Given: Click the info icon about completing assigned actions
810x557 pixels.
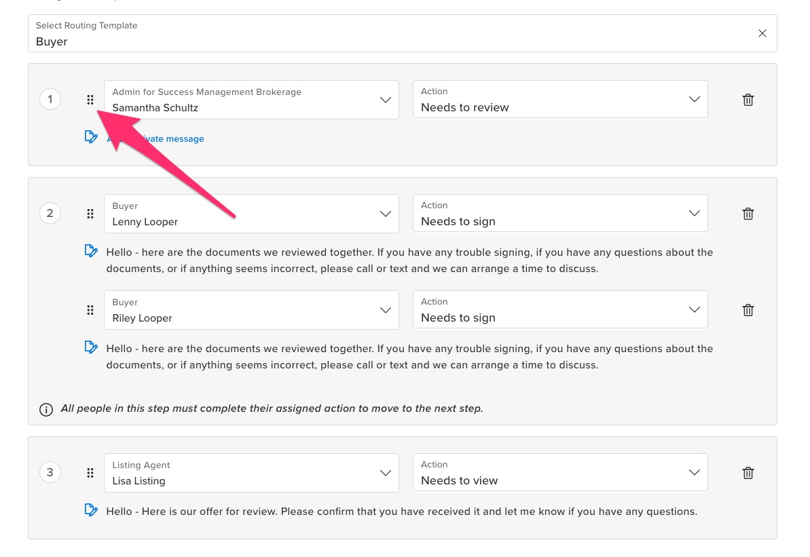Looking at the screenshot, I should [45, 408].
